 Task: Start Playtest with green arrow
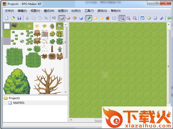click(x=169, y=18)
